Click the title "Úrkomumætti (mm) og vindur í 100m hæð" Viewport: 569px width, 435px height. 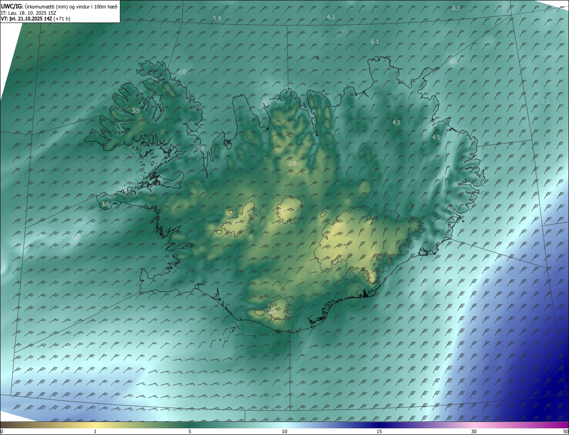point(71,6)
